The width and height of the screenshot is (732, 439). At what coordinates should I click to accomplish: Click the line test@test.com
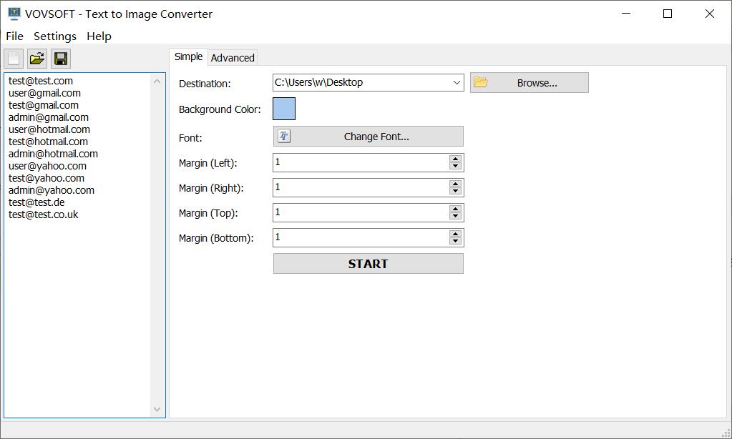point(41,81)
